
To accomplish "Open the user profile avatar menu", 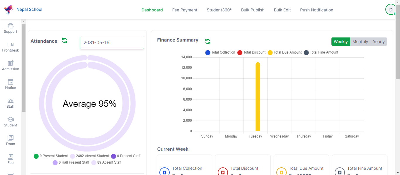I will tap(390, 10).
